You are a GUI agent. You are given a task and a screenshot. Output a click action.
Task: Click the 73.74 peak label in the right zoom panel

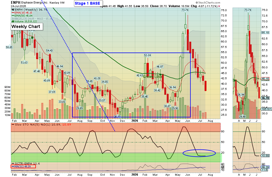[248, 10]
